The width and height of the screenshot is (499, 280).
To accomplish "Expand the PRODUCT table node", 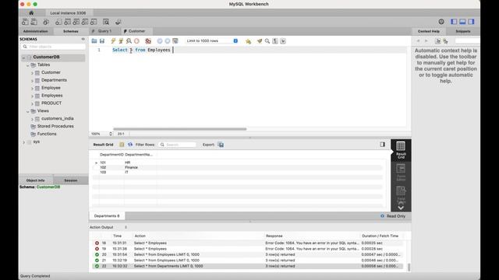I will click(32, 103).
